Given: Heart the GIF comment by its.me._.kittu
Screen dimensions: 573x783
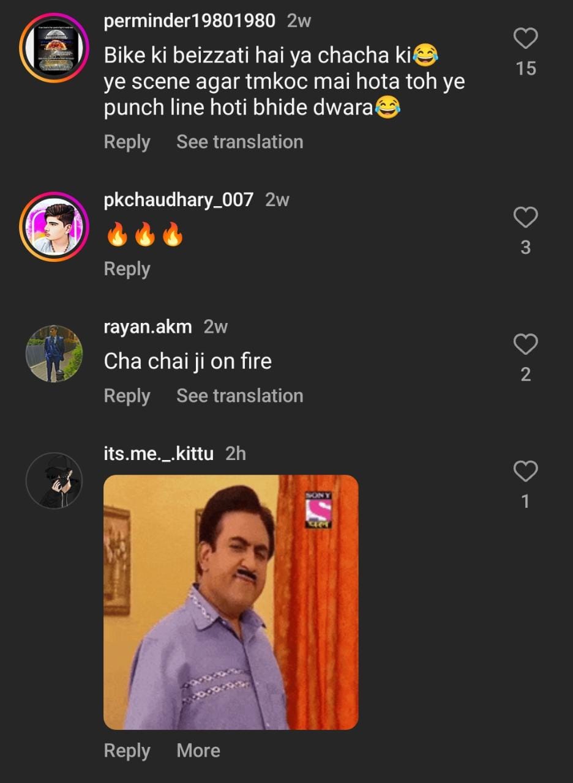Looking at the screenshot, I should 525,472.
